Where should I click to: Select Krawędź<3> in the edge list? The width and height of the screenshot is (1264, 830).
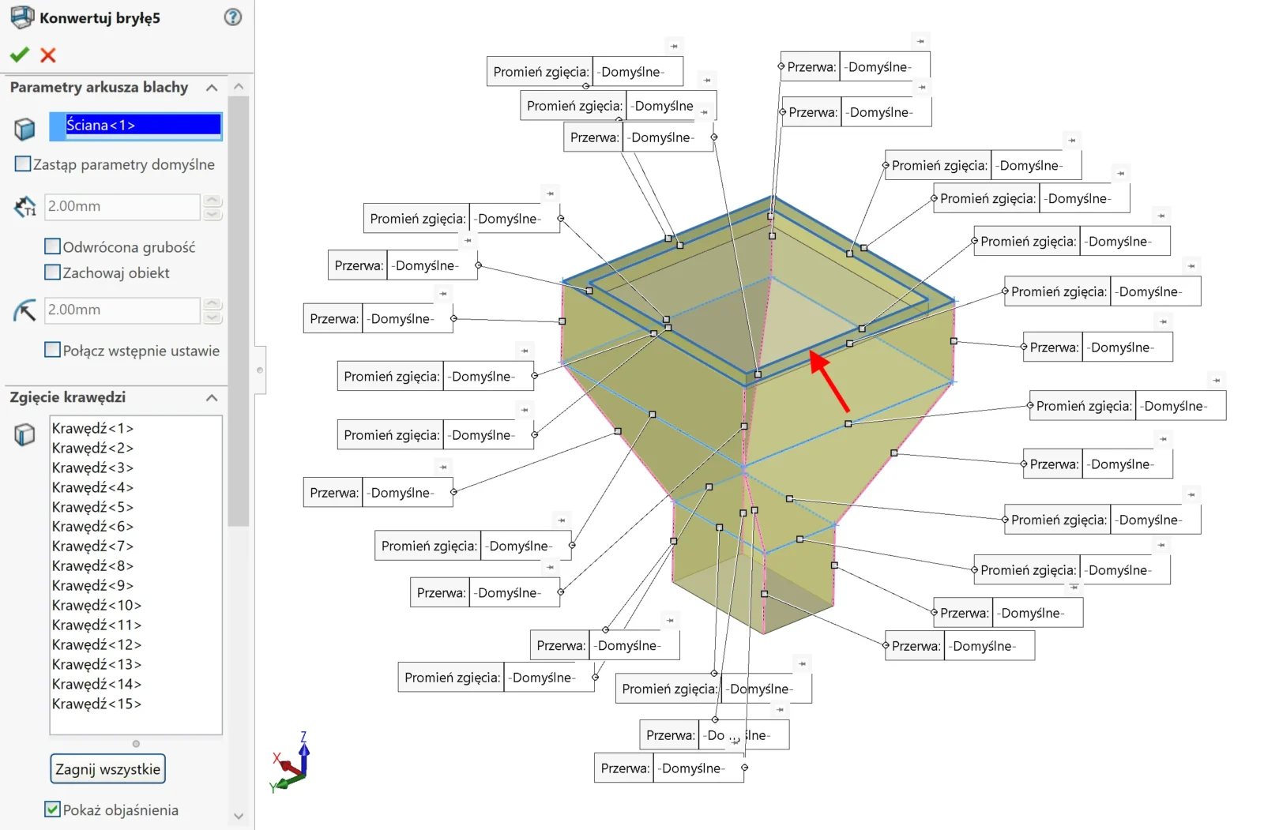[x=92, y=468]
